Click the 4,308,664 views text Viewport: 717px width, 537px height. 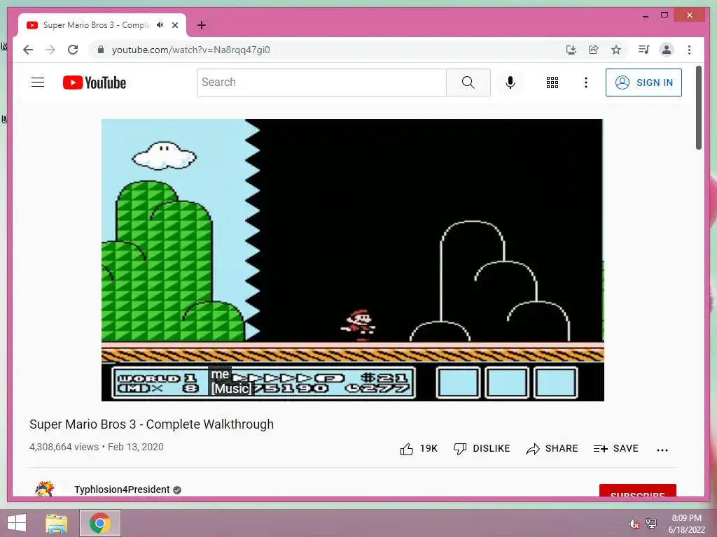pos(64,447)
